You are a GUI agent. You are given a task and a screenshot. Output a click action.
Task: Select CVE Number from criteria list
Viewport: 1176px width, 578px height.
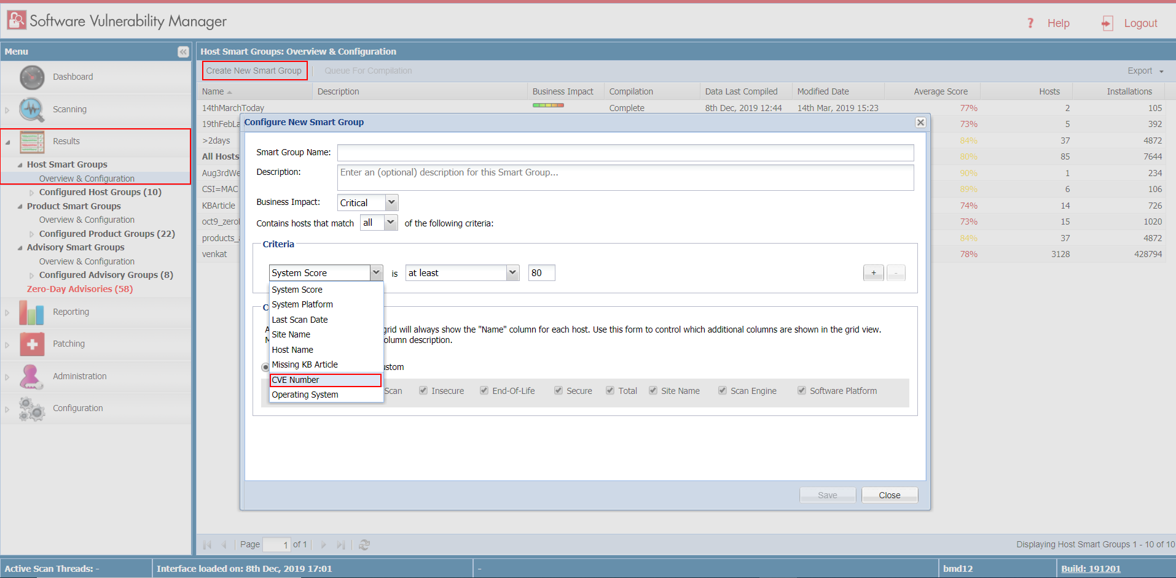pos(326,380)
